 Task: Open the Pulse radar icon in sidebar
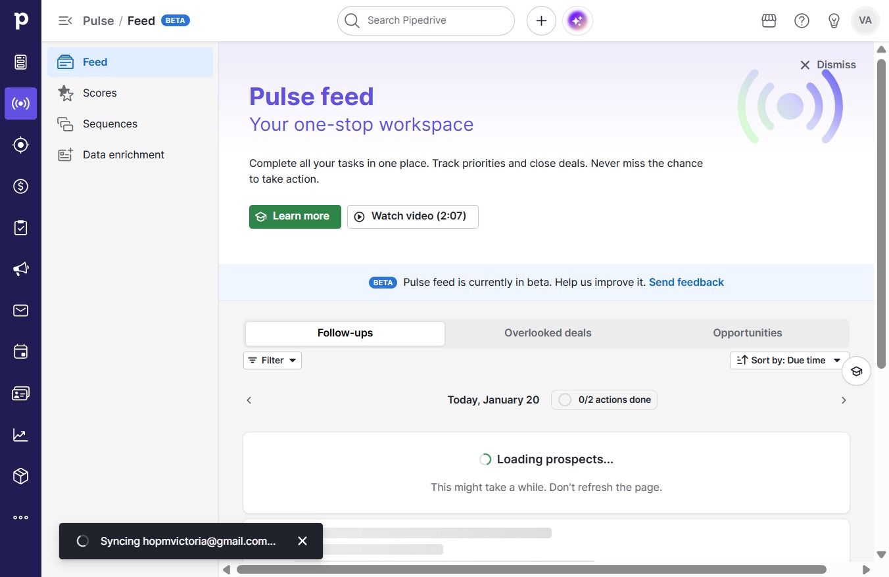pos(21,103)
